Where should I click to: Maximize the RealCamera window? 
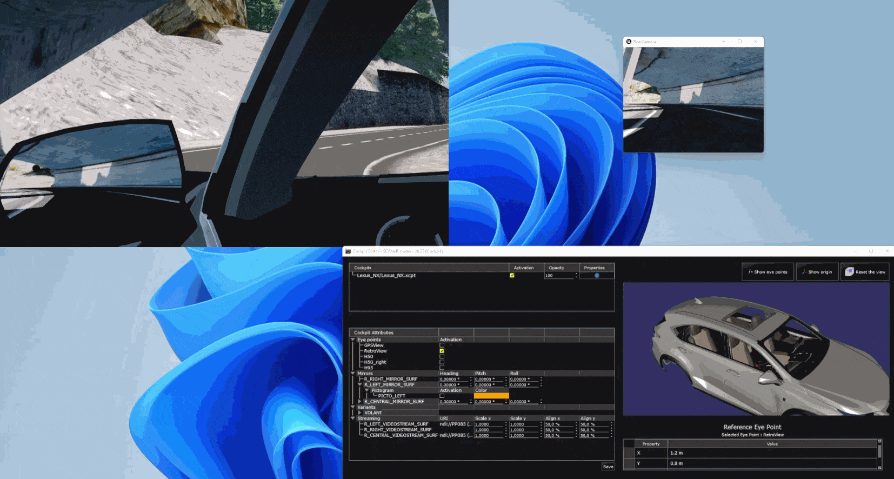(x=739, y=42)
